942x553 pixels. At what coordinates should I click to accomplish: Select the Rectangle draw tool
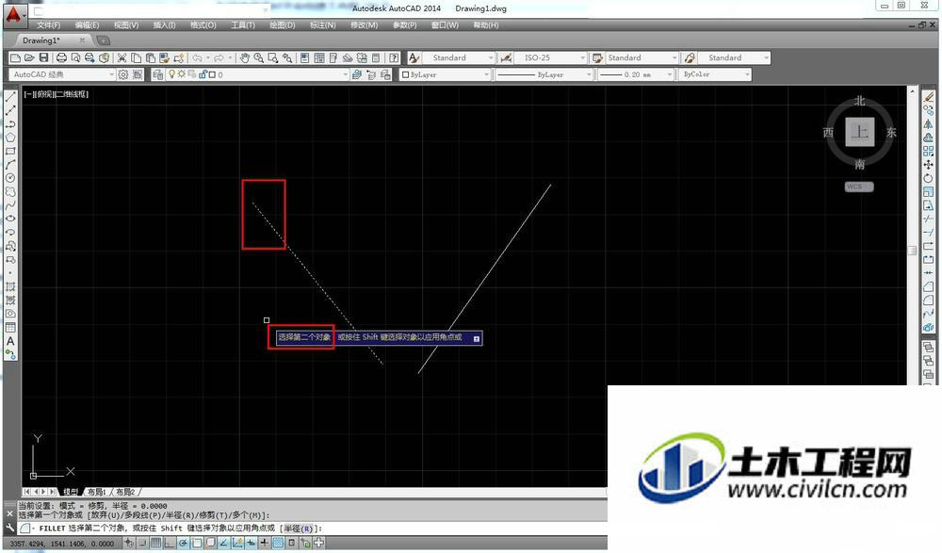[10, 151]
